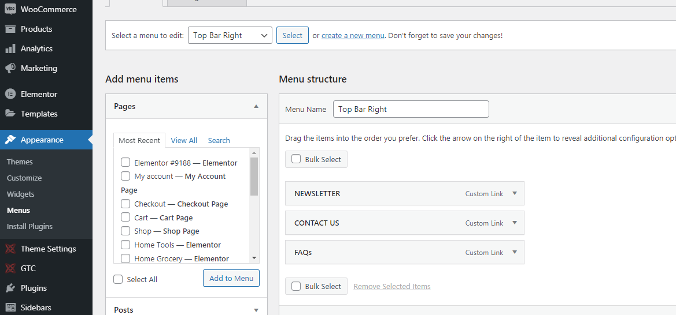Follow the create a new menu link
The width and height of the screenshot is (676, 315).
coord(353,35)
